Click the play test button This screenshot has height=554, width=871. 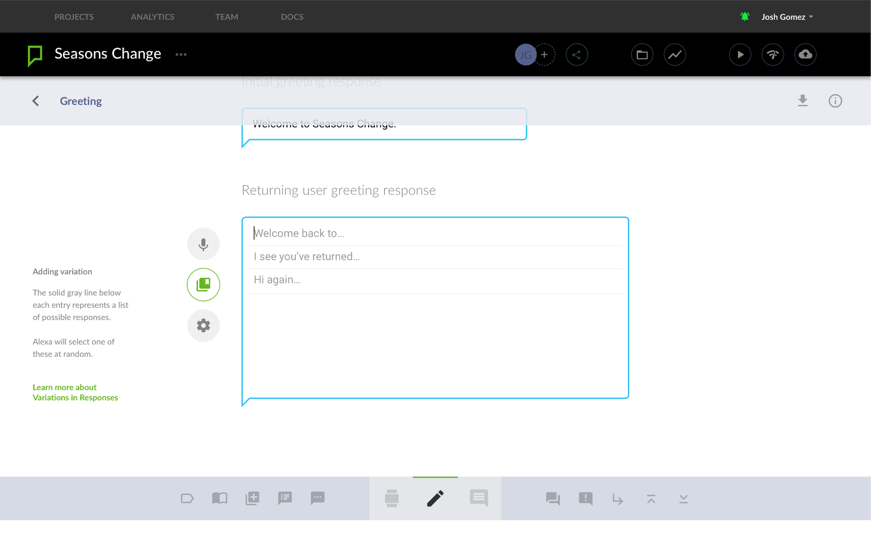(x=740, y=55)
